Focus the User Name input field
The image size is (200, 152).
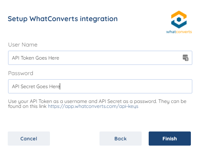click(100, 58)
